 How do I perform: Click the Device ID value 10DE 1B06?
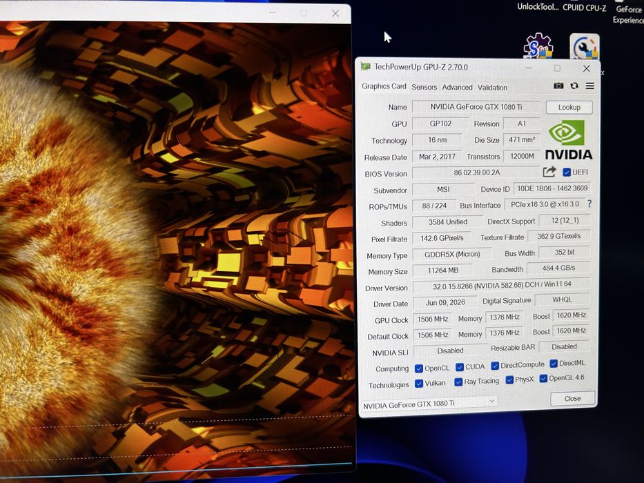coord(552,188)
